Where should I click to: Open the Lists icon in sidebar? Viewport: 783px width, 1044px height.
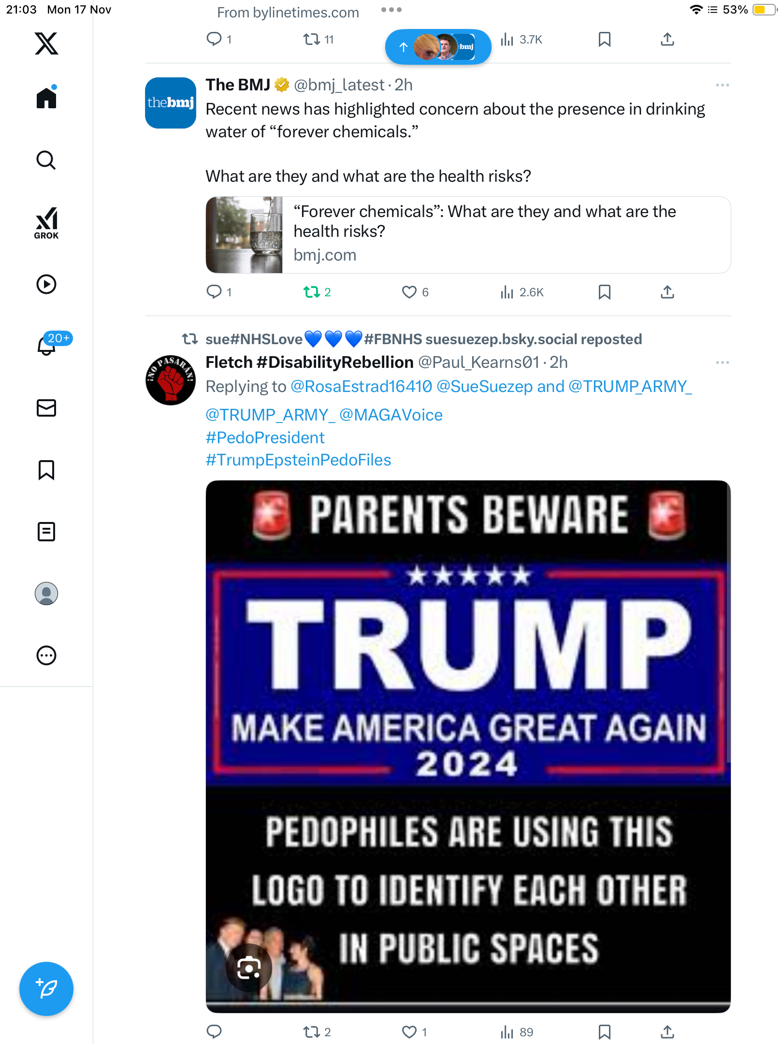(46, 532)
